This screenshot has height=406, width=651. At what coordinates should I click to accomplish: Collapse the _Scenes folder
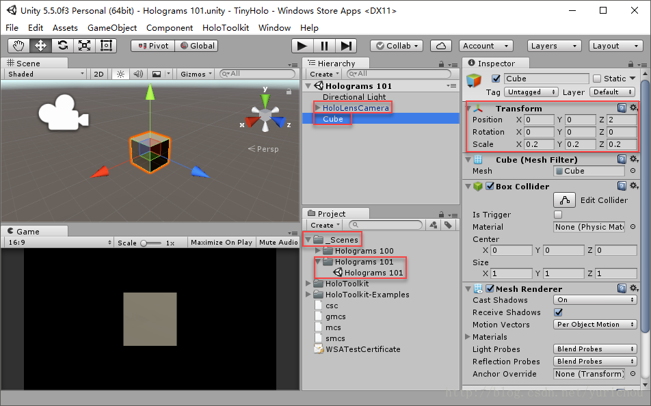308,239
